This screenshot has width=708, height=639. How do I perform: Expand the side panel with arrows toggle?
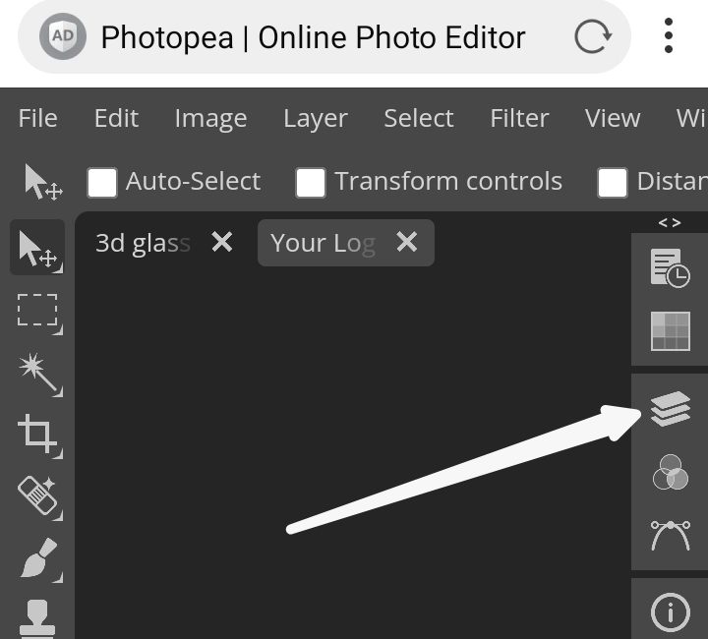click(x=670, y=223)
